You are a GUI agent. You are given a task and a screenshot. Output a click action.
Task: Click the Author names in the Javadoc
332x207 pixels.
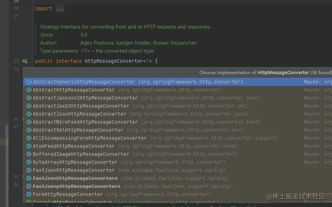[x=138, y=43]
